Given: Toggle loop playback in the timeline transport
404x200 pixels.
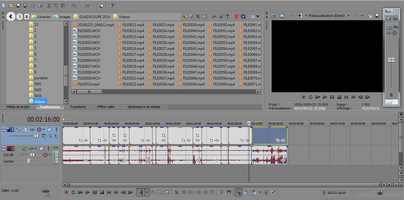Looking at the screenshot, I should click(73, 192).
